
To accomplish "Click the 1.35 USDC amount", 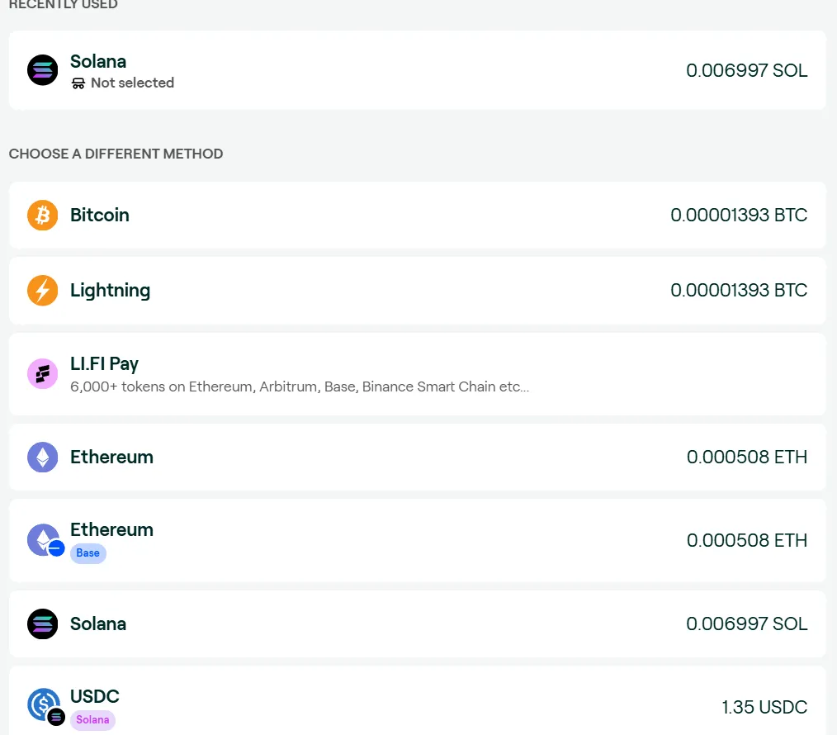I will coord(764,707).
